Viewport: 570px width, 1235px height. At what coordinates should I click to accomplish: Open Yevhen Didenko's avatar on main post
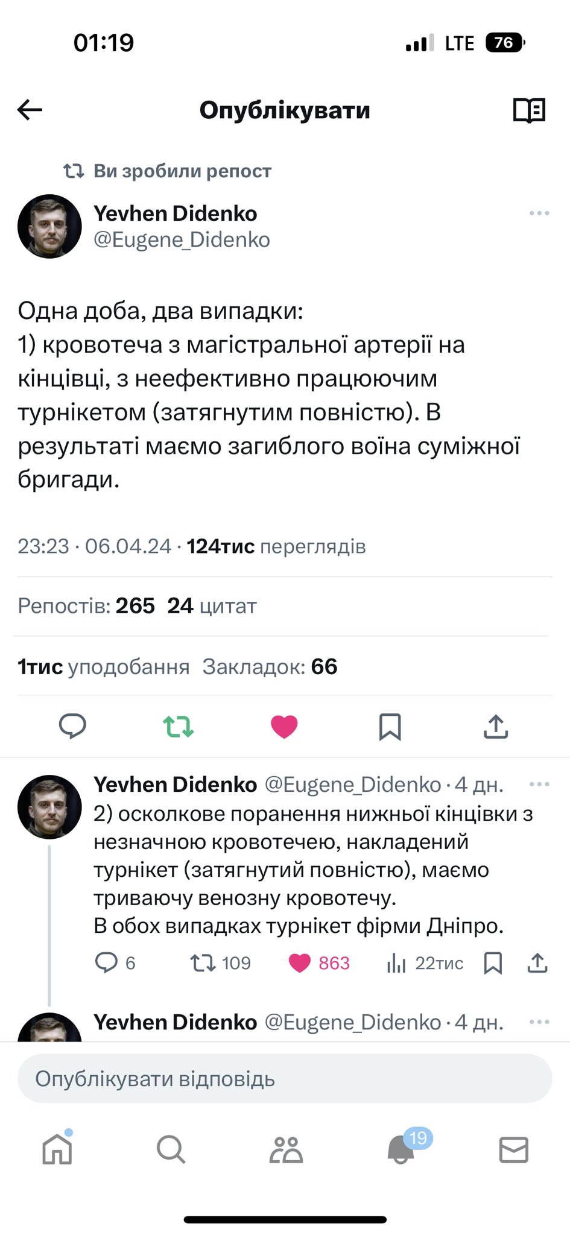(49, 227)
